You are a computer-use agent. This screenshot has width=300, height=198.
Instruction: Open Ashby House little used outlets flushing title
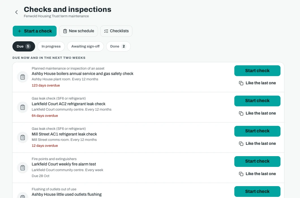point(67,194)
